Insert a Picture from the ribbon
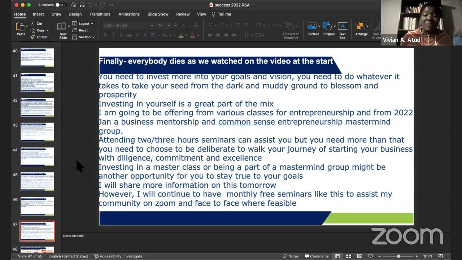Screen dimensions: 462x260 point(313,27)
